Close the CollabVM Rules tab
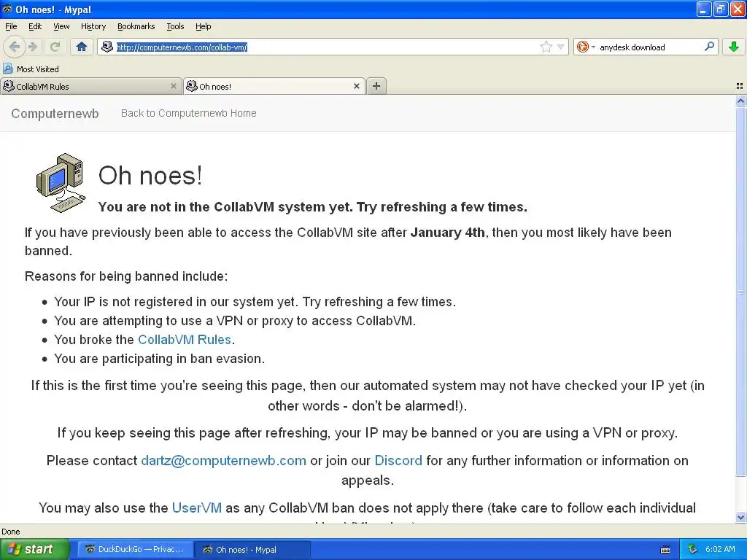The image size is (747, 560). point(174,86)
